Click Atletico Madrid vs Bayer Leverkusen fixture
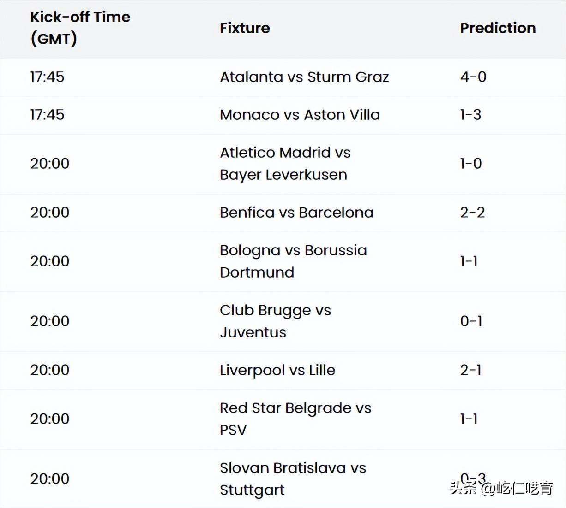The height and width of the screenshot is (508, 566). coord(285,164)
